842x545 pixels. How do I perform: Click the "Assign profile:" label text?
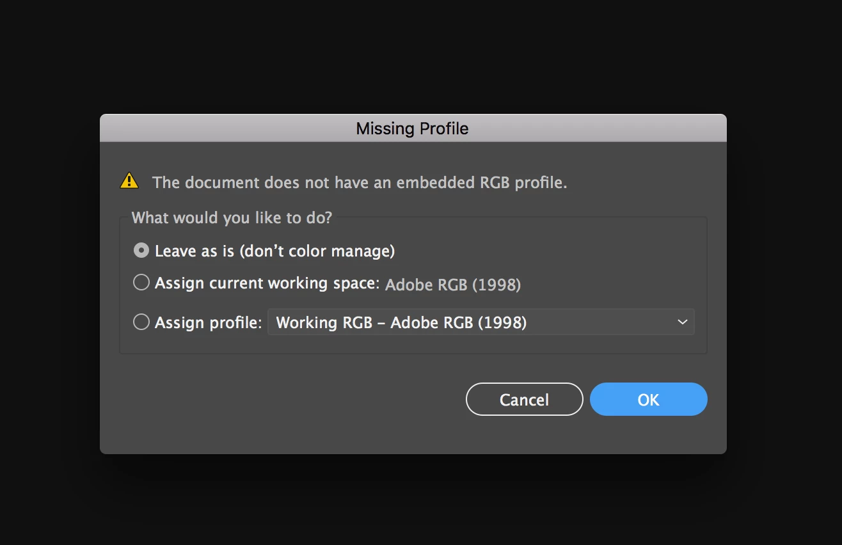(208, 322)
